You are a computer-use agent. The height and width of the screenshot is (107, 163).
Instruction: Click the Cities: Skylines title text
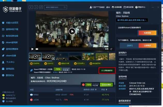(x=122, y=16)
